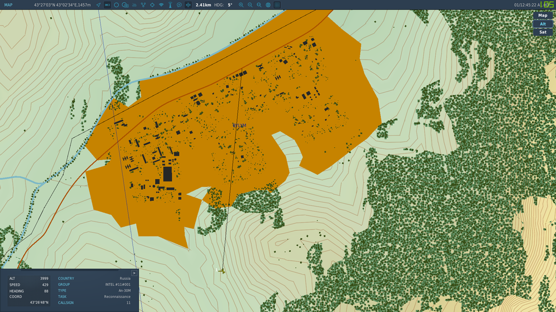Switch to the Map view mode

(x=543, y=16)
